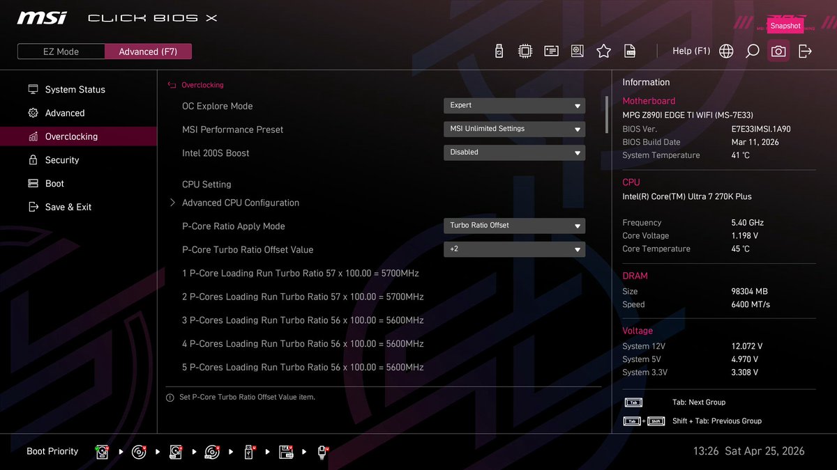Click the settings list scrollbar thumb

[x=606, y=114]
